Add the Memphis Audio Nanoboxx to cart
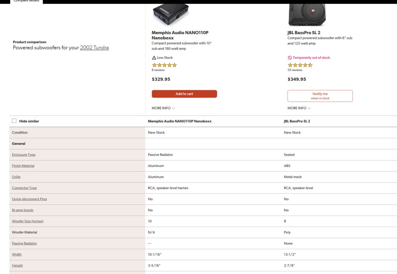 [x=184, y=94]
